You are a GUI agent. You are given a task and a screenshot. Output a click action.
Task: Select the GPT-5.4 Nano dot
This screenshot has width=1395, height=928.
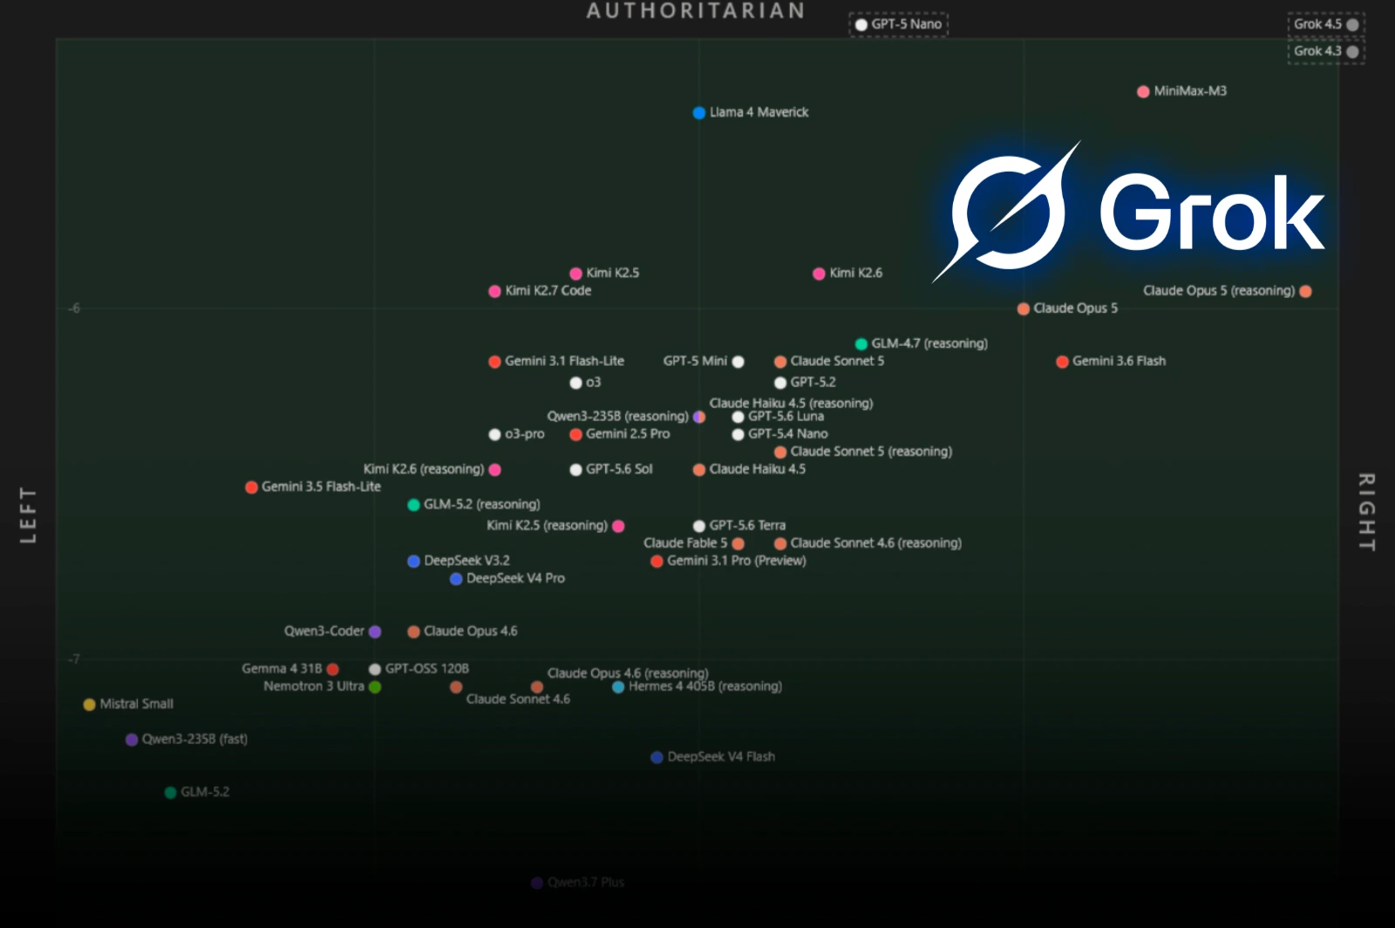click(738, 434)
